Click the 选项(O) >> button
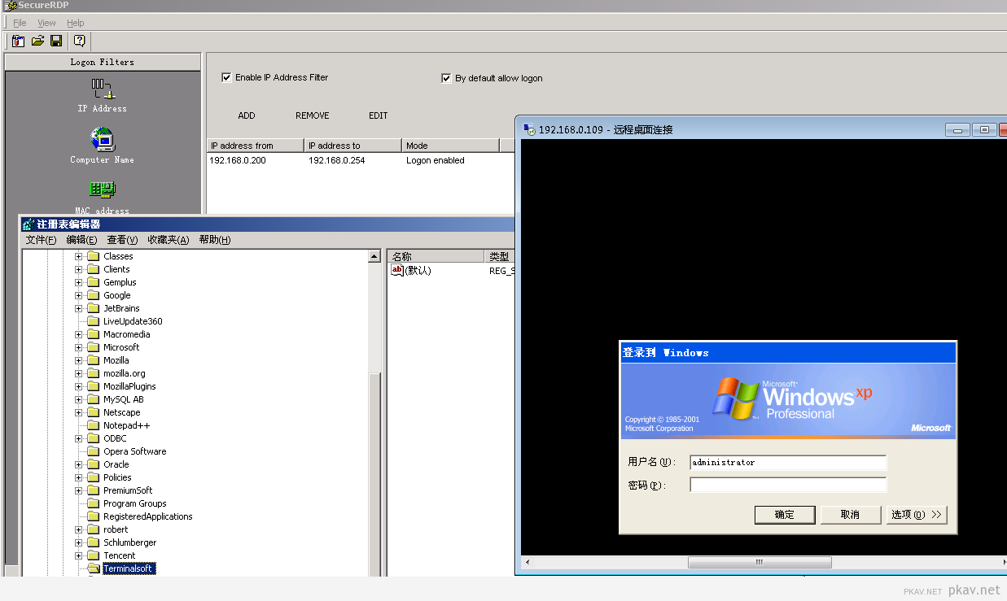The image size is (1007, 601). tap(917, 515)
